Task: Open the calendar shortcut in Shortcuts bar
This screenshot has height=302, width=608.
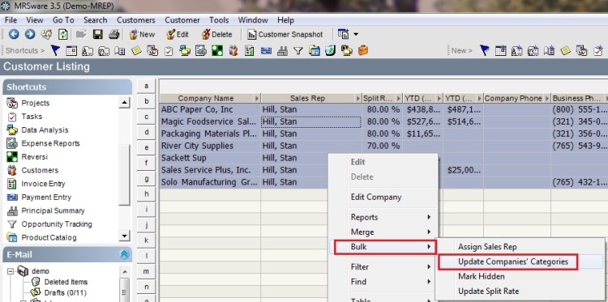Action: point(71,50)
